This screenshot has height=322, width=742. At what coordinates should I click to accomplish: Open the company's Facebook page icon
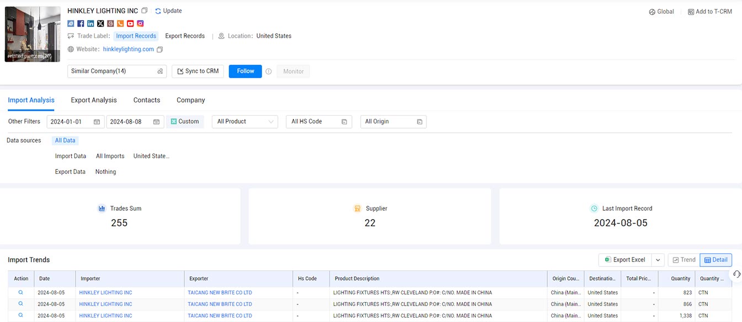click(x=81, y=24)
